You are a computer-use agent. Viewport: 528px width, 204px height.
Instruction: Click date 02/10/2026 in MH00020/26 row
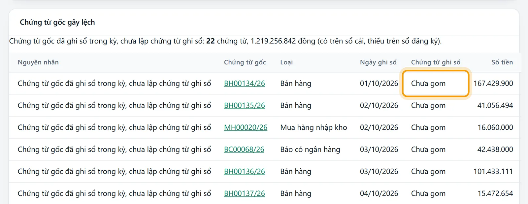(379, 127)
